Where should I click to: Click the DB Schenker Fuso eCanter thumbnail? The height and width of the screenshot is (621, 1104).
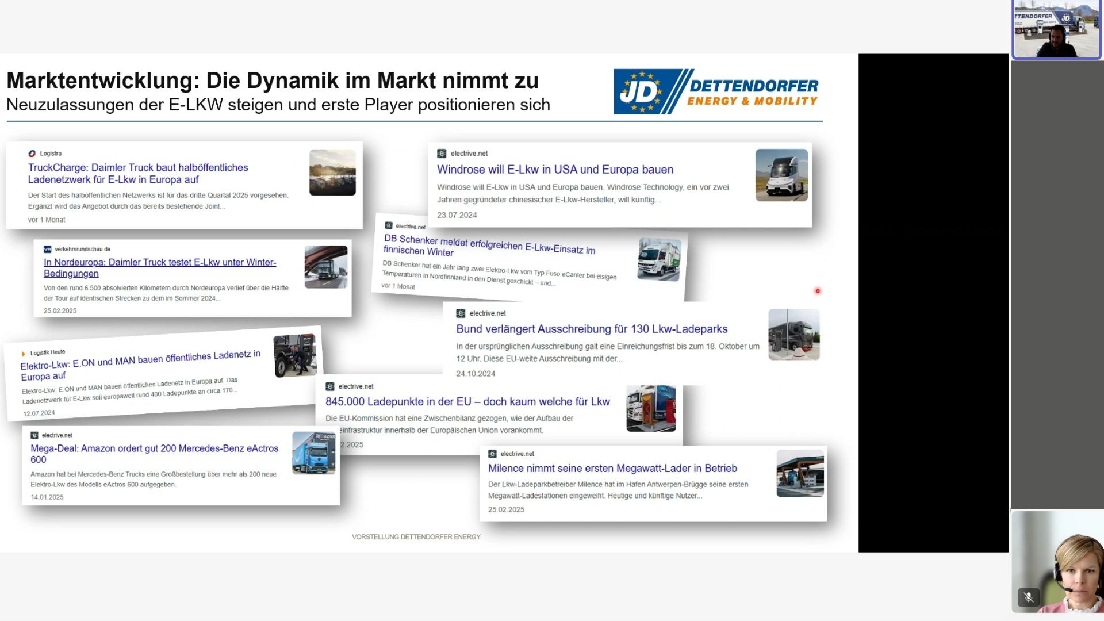point(659,259)
